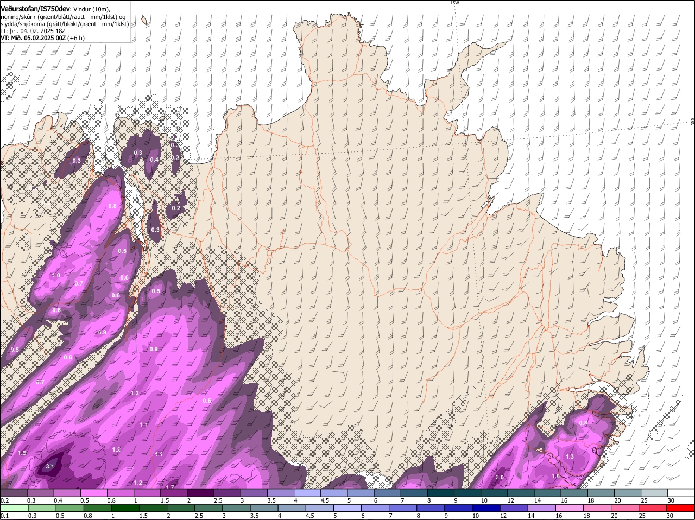Screen dimensions: 695x520
Task: Click the 1.5 precipitation label on the map
Action: 22,453
